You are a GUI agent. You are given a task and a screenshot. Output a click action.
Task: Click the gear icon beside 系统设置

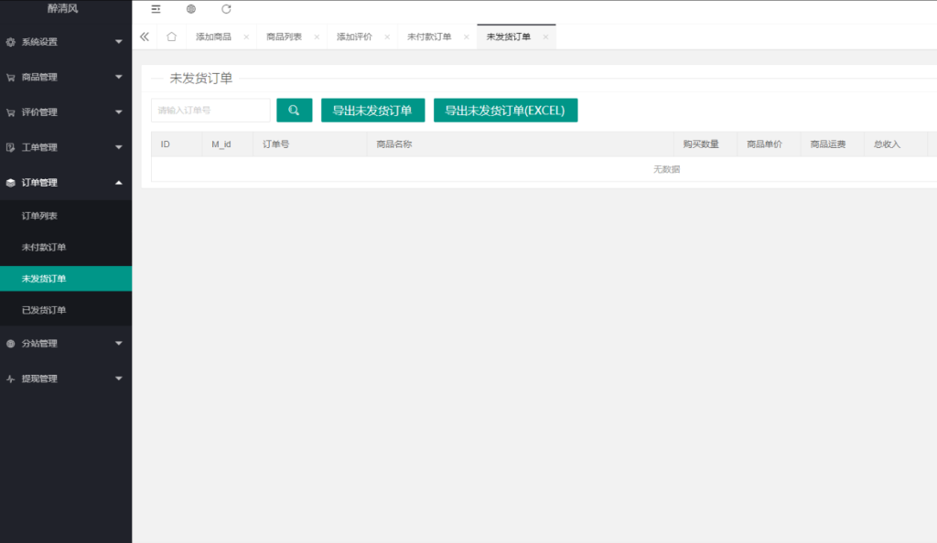coord(11,42)
